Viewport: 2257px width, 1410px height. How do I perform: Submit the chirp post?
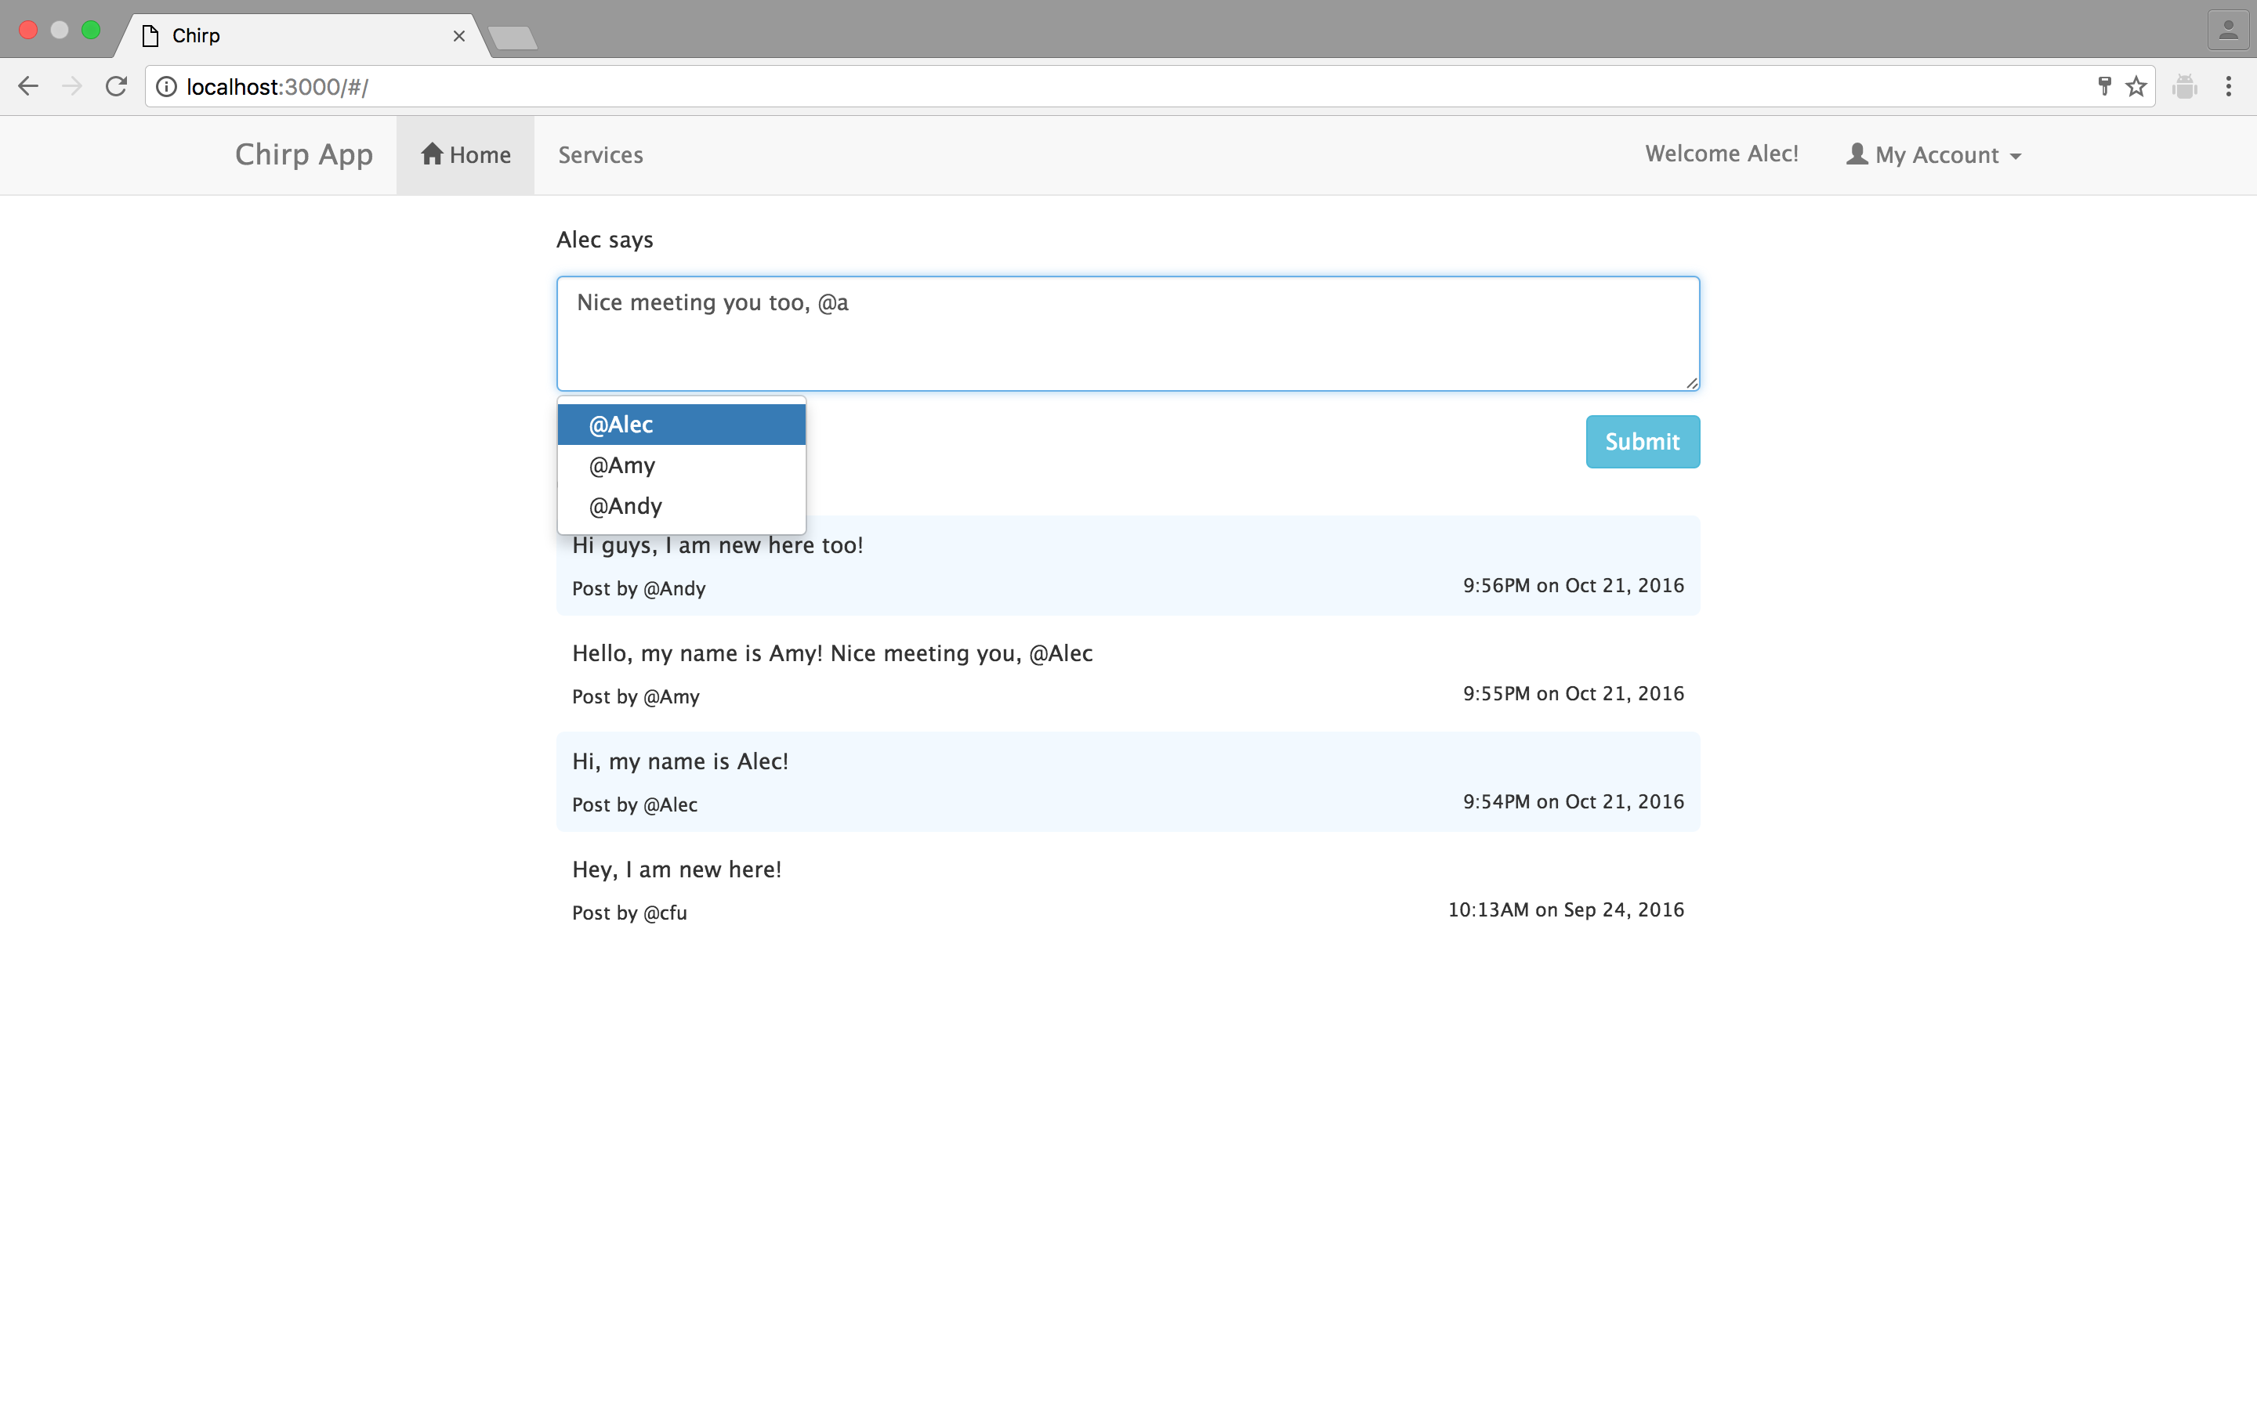[1642, 441]
